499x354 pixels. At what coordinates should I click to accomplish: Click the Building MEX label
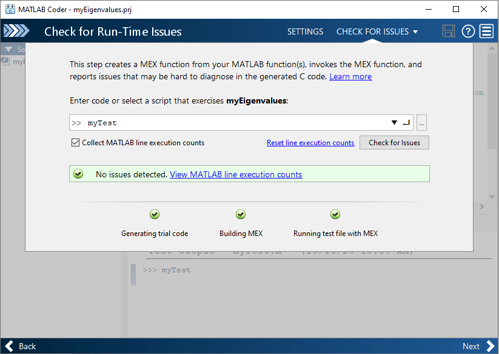tap(241, 234)
